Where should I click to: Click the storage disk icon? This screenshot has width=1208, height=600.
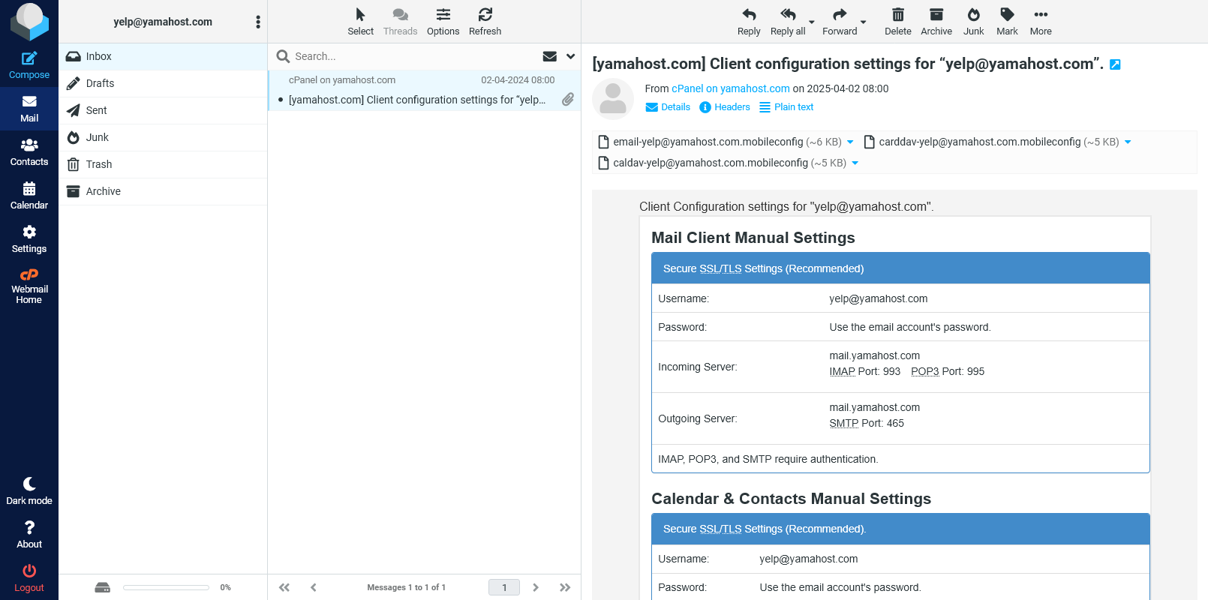[x=103, y=587]
